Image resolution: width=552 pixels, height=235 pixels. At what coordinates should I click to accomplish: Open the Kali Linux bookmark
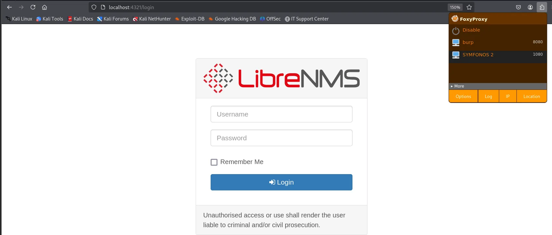tap(19, 19)
